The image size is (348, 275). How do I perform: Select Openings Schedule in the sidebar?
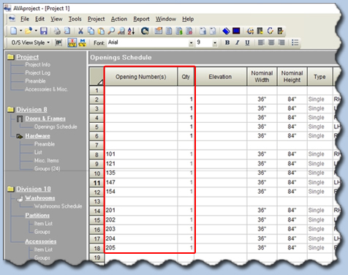pos(56,127)
